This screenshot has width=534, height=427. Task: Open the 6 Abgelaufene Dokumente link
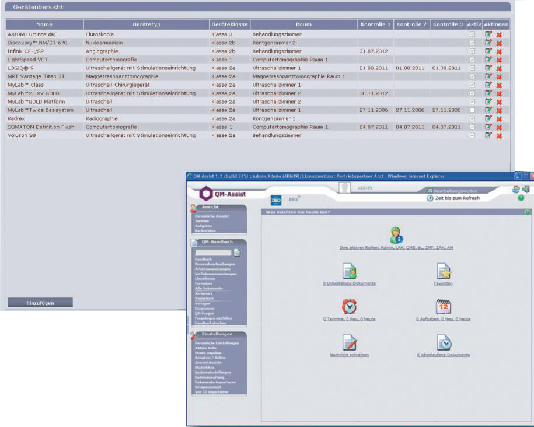[x=444, y=355]
